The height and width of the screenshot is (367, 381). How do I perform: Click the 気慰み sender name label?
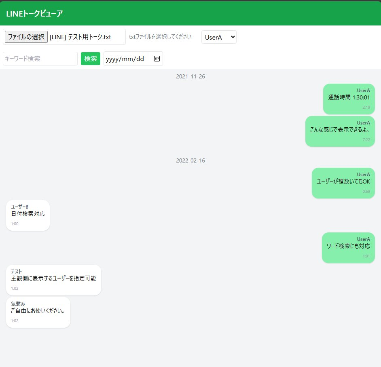(18, 304)
